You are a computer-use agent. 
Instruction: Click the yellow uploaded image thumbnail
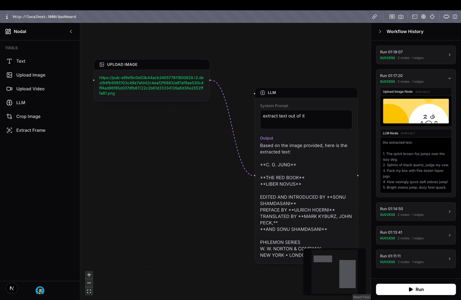pos(416,111)
